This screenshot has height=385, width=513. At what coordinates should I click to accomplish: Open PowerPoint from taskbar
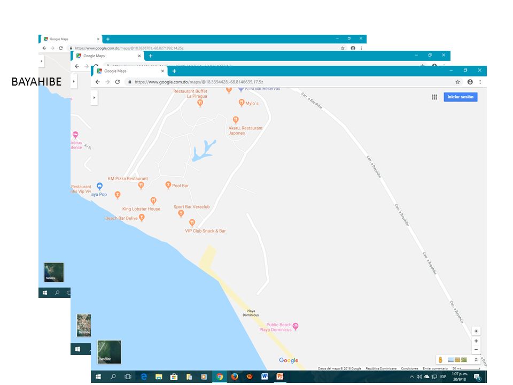pyautogui.click(x=279, y=377)
